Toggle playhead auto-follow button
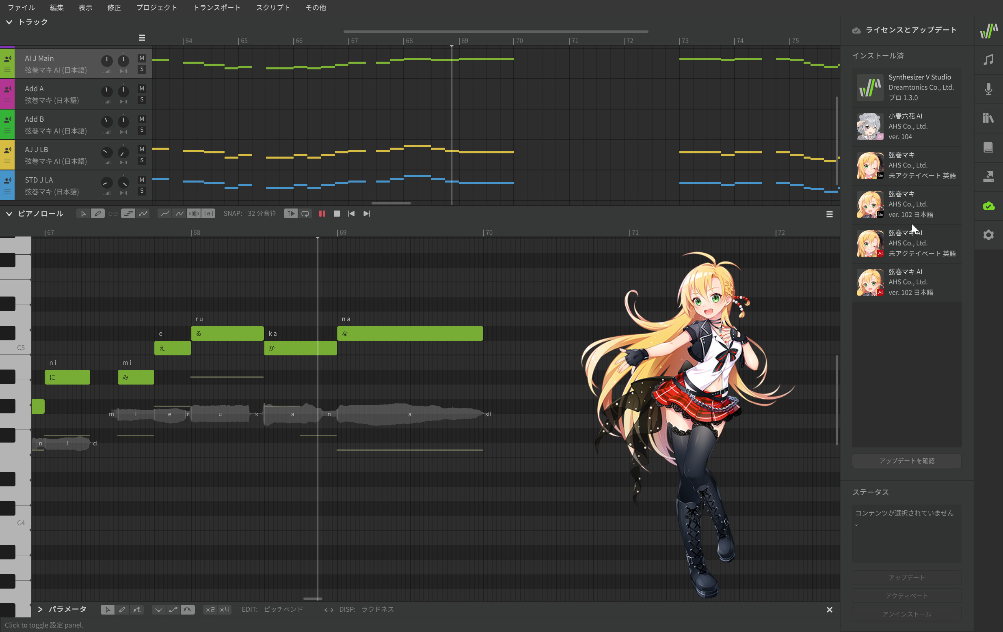 pos(291,213)
